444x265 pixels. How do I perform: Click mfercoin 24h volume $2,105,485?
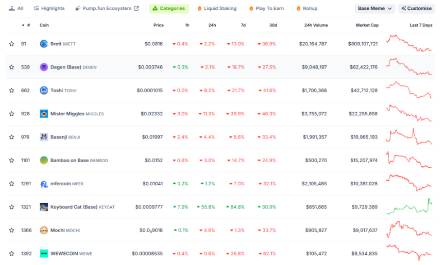point(314,184)
